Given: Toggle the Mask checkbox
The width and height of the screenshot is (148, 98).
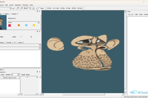Looking at the screenshot, I should pos(39,8).
